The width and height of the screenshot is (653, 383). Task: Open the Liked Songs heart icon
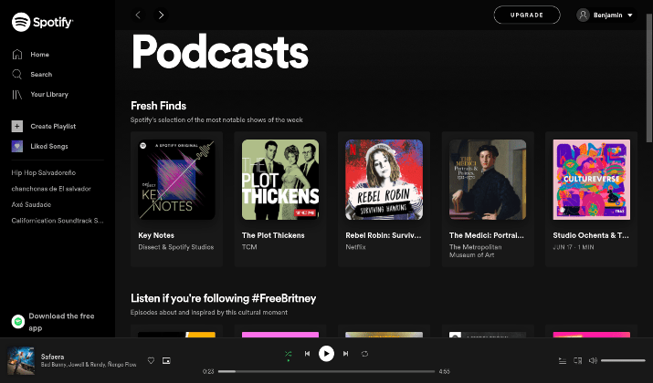pyautogui.click(x=17, y=146)
